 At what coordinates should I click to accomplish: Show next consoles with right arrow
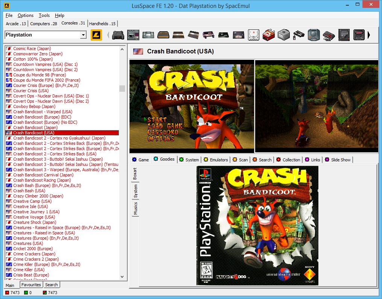(369, 35)
